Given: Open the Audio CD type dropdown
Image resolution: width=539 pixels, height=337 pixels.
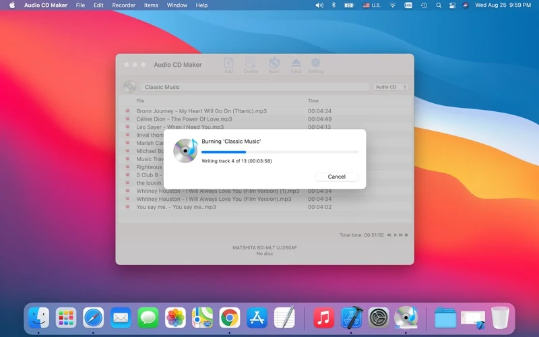Looking at the screenshot, I should [x=391, y=87].
